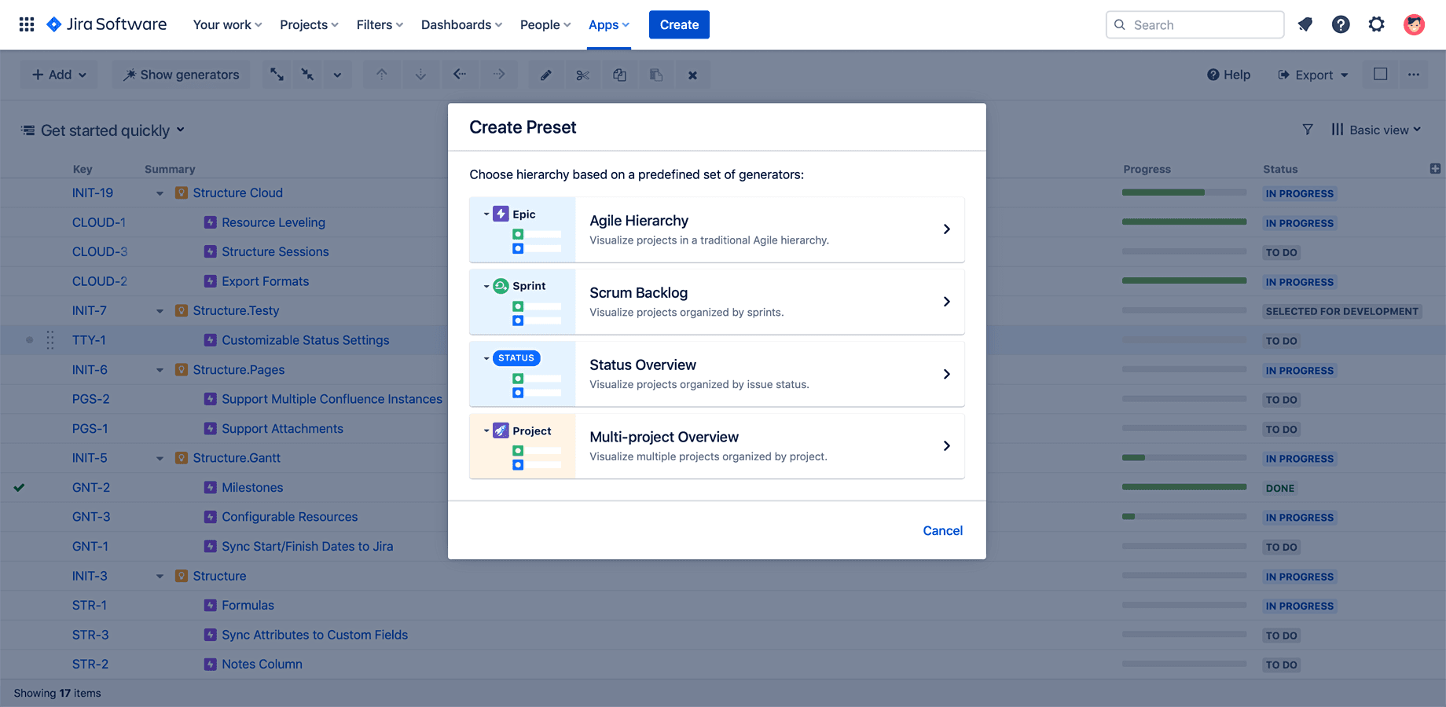Screen dimensions: 1446x707
Task: Open the Export dropdown
Action: (1314, 75)
